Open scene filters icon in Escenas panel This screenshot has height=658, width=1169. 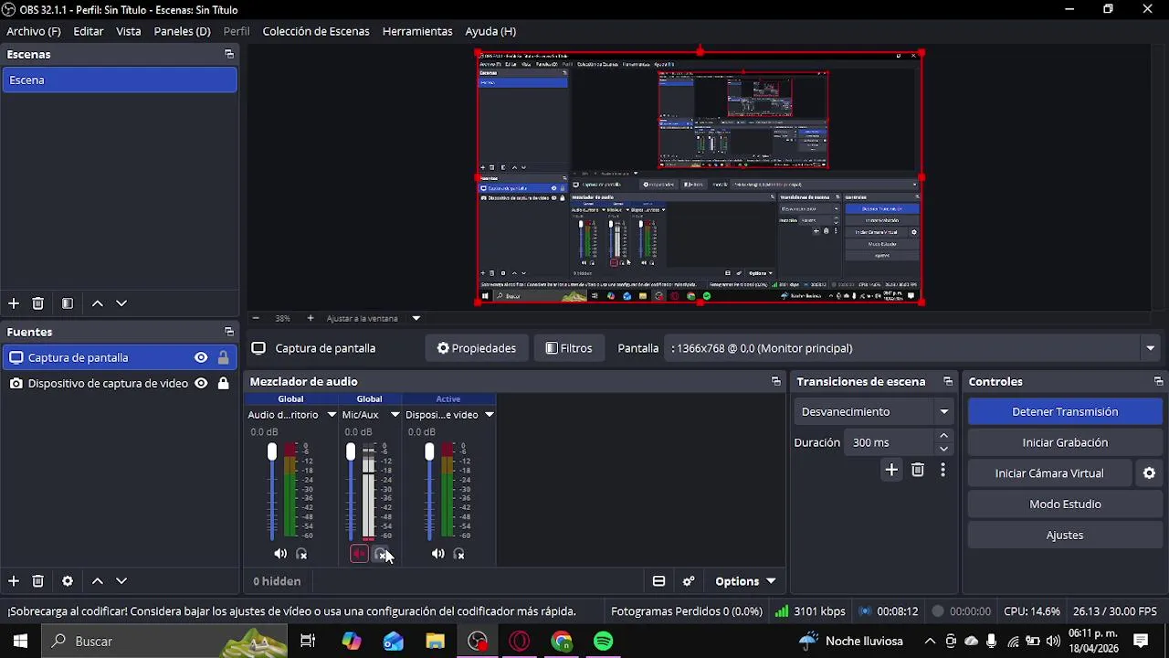68,303
